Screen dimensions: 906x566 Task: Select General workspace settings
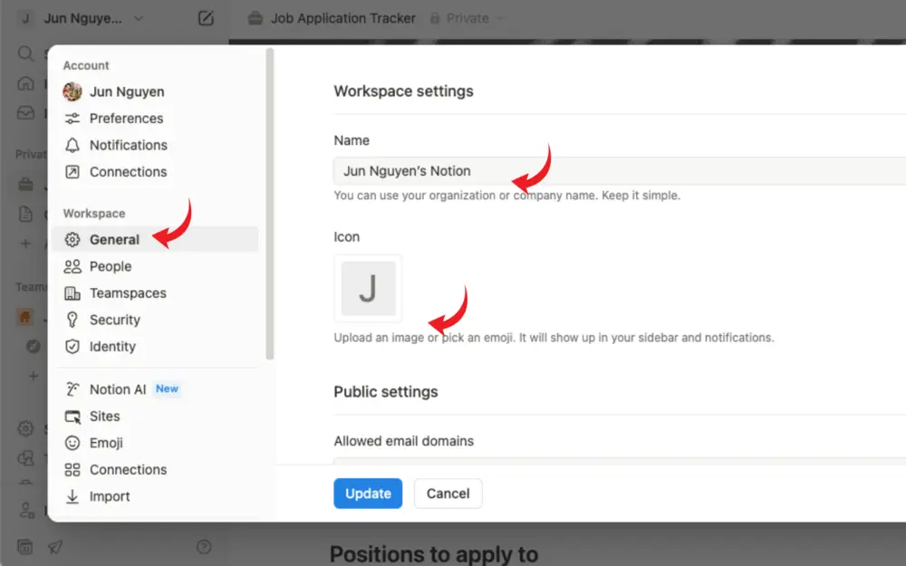click(155, 239)
